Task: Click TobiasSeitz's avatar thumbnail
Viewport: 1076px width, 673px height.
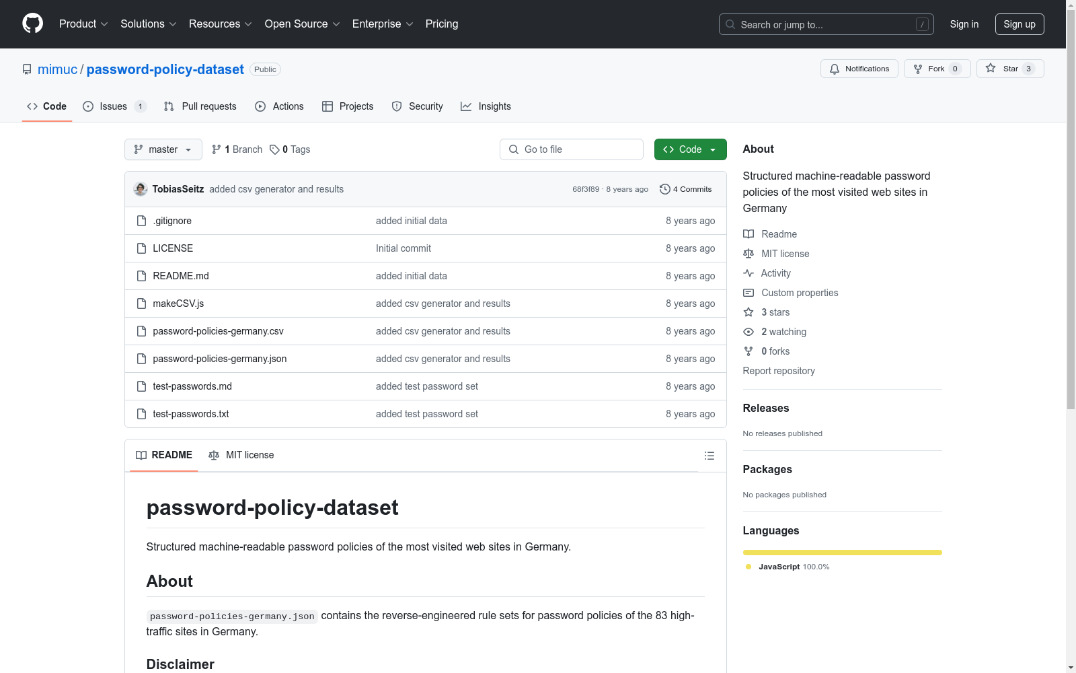Action: pos(141,189)
